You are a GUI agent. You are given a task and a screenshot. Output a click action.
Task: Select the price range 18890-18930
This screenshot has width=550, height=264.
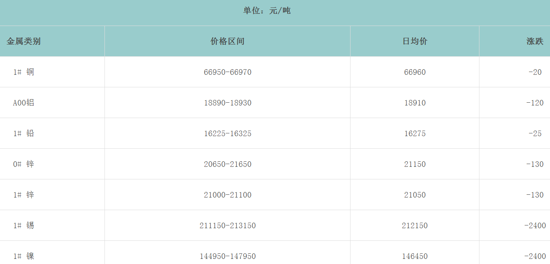pos(227,103)
